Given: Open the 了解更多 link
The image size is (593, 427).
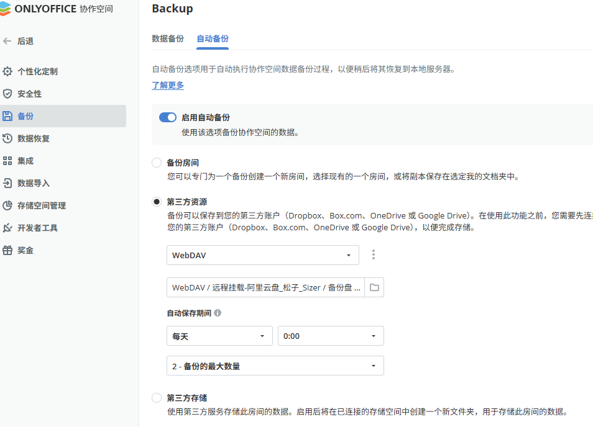Looking at the screenshot, I should (168, 86).
